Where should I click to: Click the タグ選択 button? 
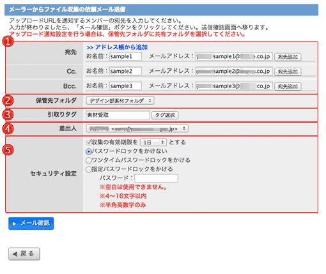[x=165, y=115]
